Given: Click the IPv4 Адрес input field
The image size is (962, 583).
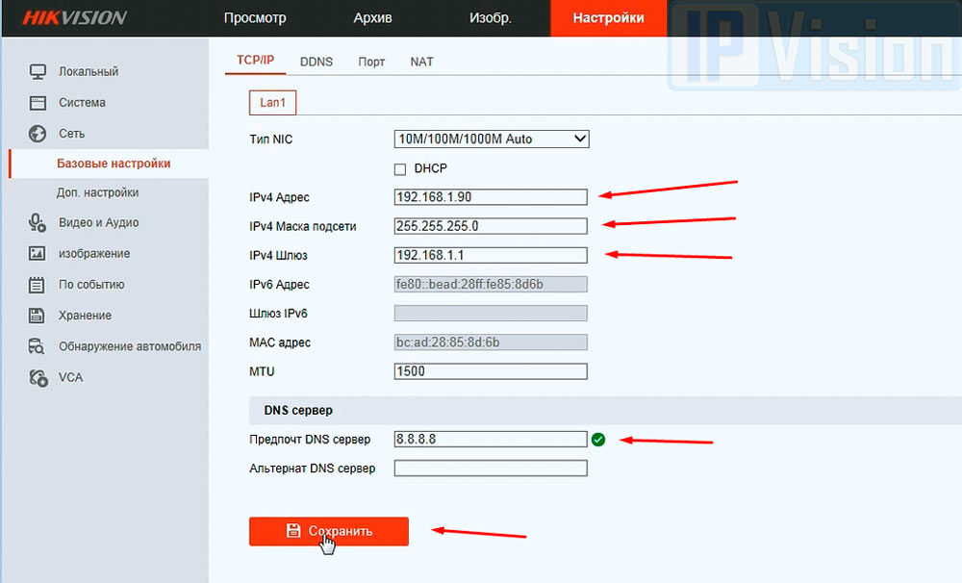Looking at the screenshot, I should pyautogui.click(x=491, y=197).
